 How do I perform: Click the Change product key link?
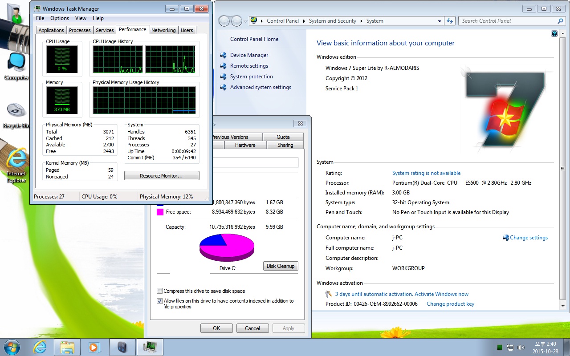coord(450,304)
